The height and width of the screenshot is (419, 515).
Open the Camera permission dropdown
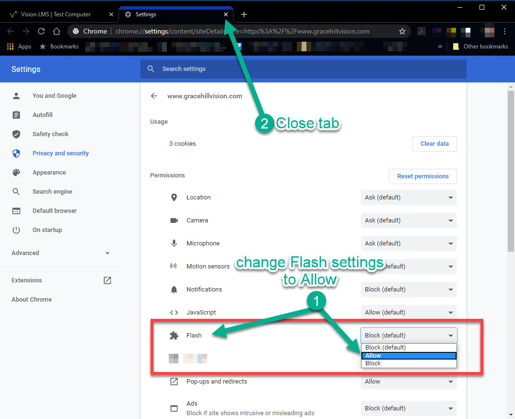[409, 221]
